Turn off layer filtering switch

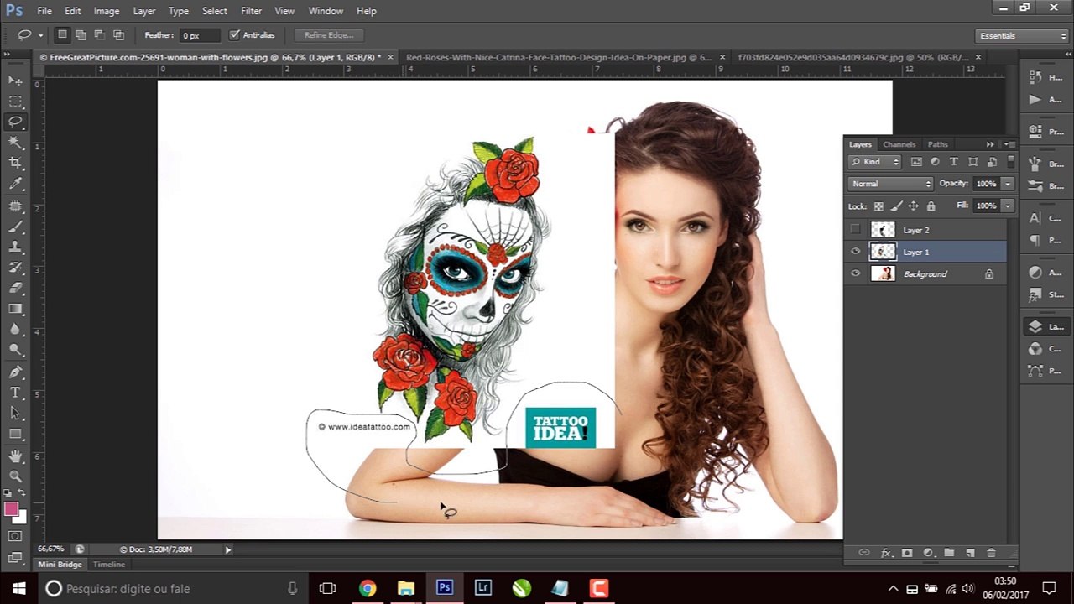[x=1011, y=161]
